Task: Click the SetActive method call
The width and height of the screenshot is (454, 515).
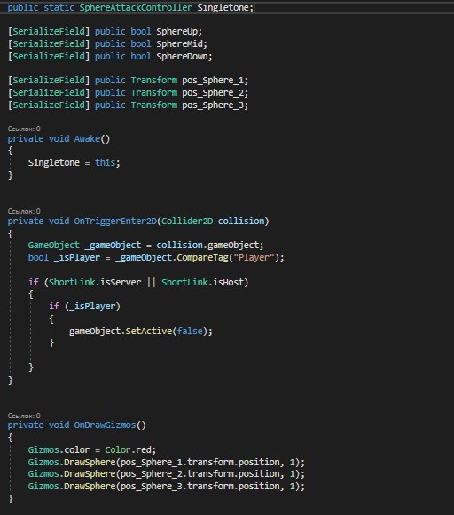Action: click(149, 332)
